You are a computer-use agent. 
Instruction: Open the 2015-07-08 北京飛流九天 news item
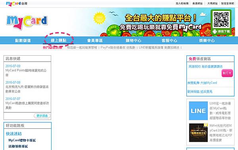[27, 89]
